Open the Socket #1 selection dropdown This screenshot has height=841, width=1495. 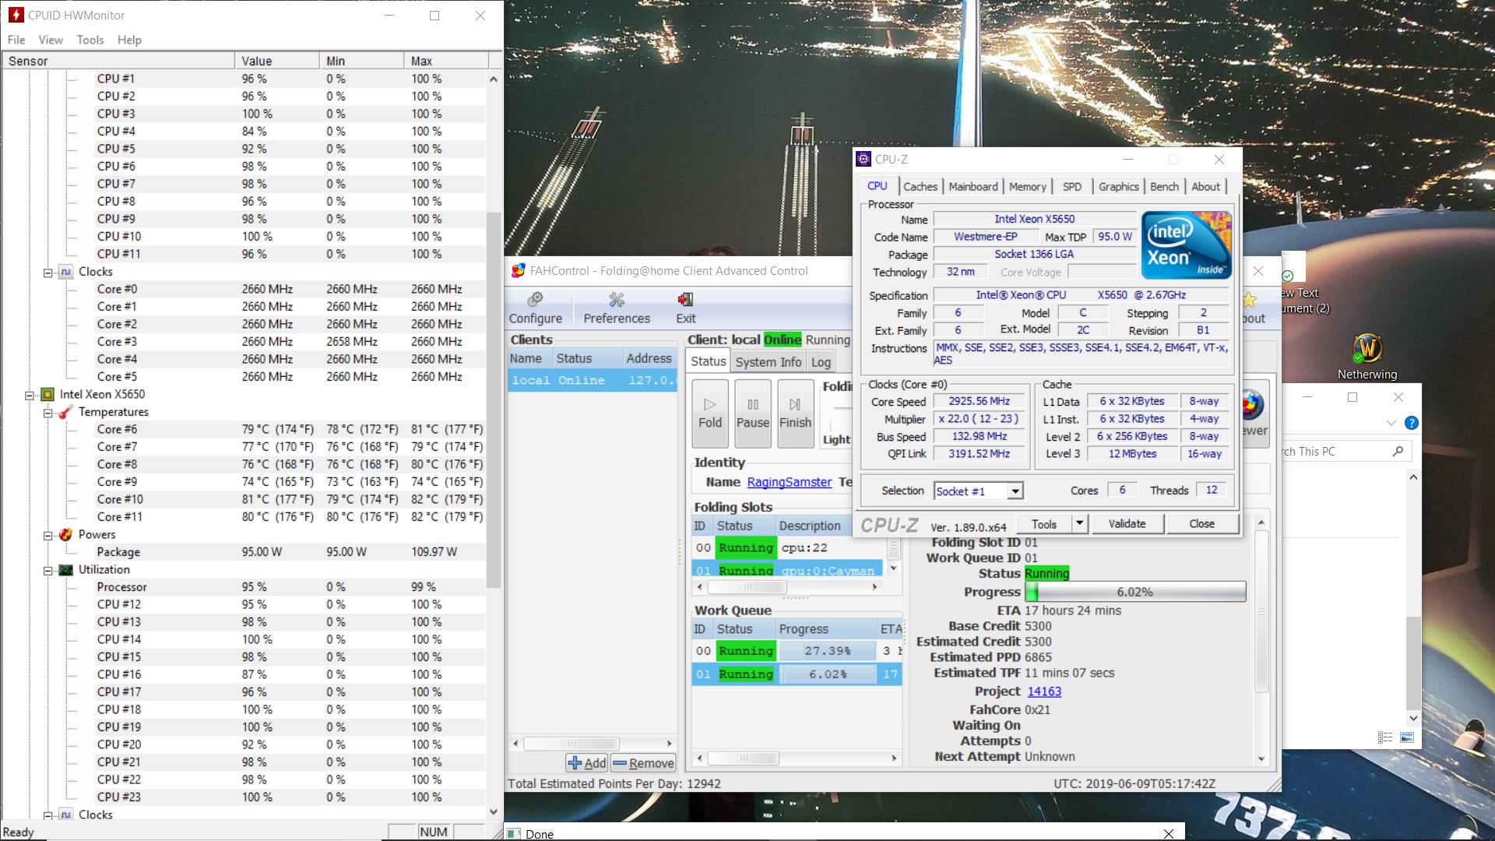[1015, 491]
